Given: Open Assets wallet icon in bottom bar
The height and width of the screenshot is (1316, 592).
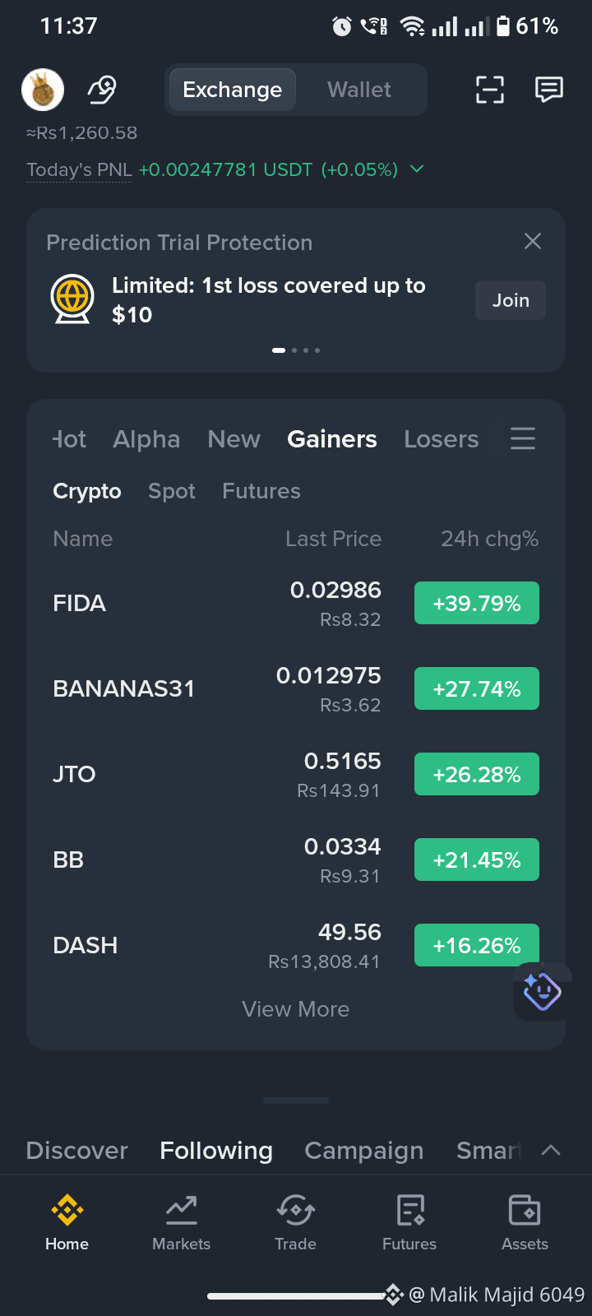Looking at the screenshot, I should pyautogui.click(x=525, y=1222).
